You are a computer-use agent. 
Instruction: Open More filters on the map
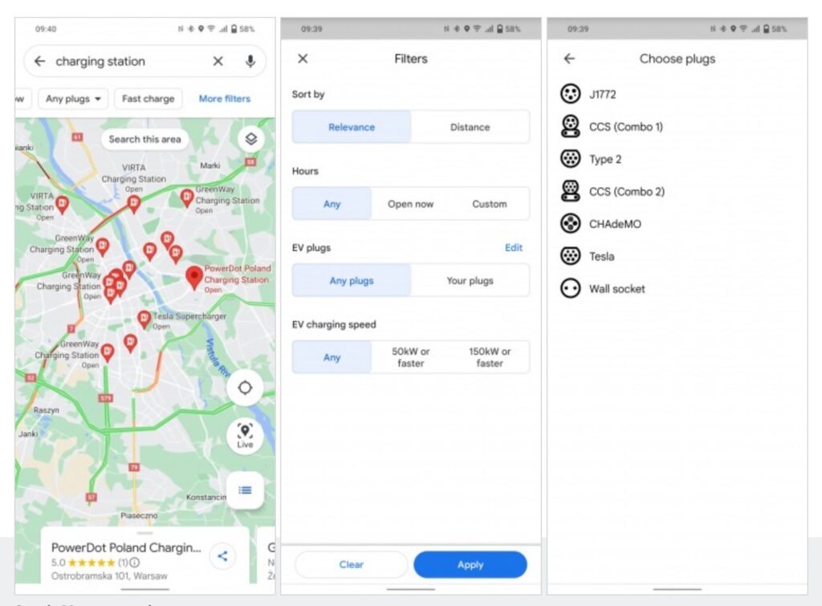224,99
